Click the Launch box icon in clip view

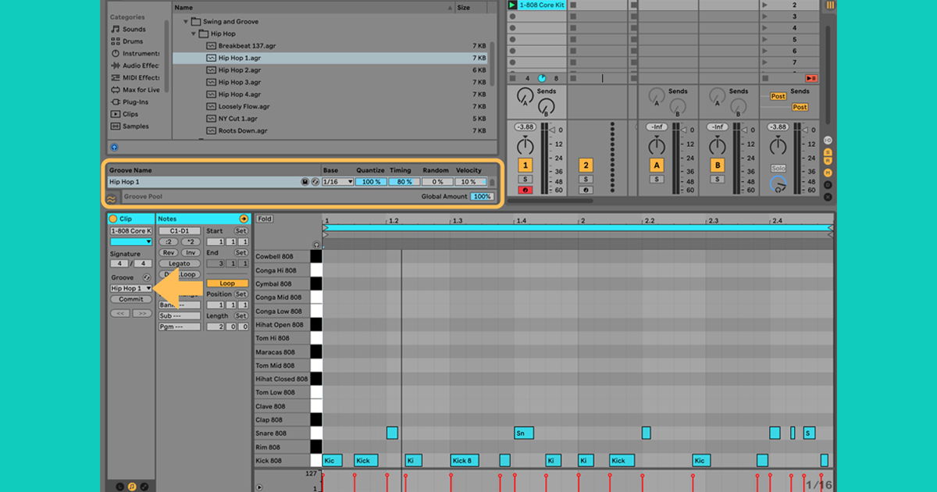coord(119,487)
